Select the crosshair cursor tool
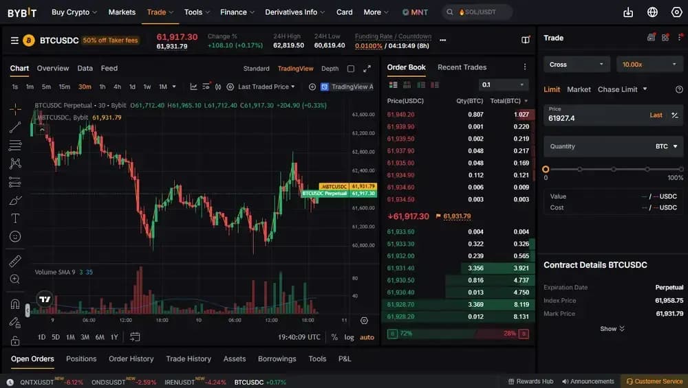Image resolution: width=688 pixels, height=388 pixels. click(15, 109)
